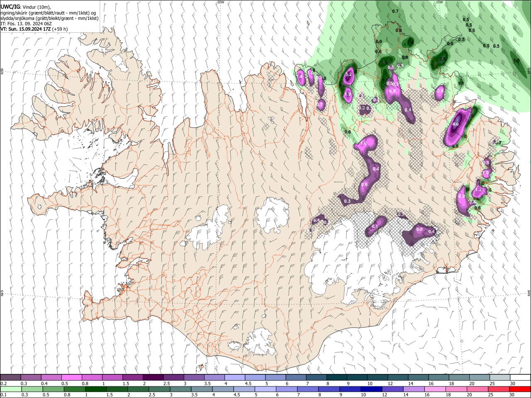Click the white upper legend swatch after 30
Viewport: 531px width, 398px height.
point(520,378)
